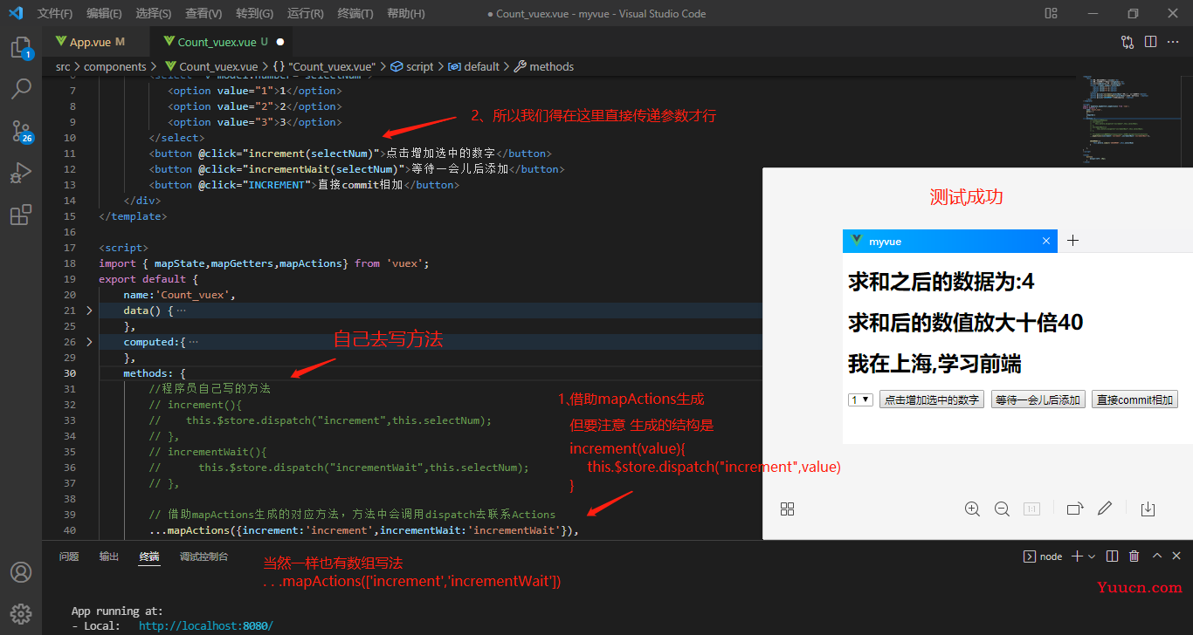
Task: Open the 帮助(H) menu
Action: pyautogui.click(x=405, y=13)
